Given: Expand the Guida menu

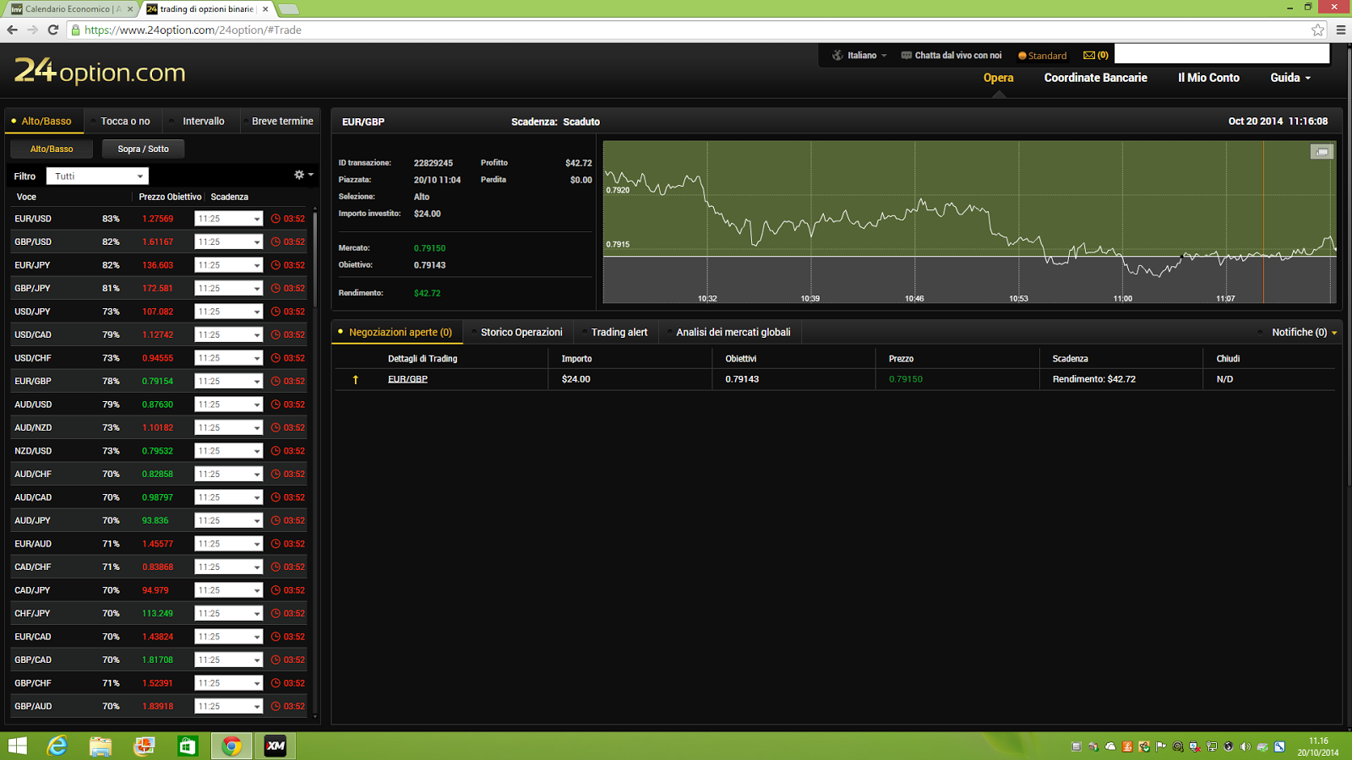Looking at the screenshot, I should coord(1290,78).
